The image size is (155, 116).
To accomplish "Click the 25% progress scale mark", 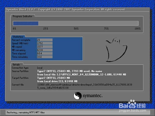I will click(46, 29).
